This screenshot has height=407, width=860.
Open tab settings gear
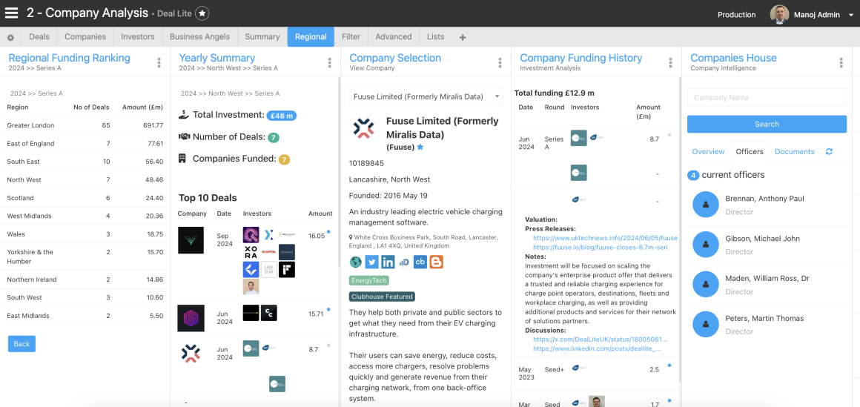(x=10, y=37)
